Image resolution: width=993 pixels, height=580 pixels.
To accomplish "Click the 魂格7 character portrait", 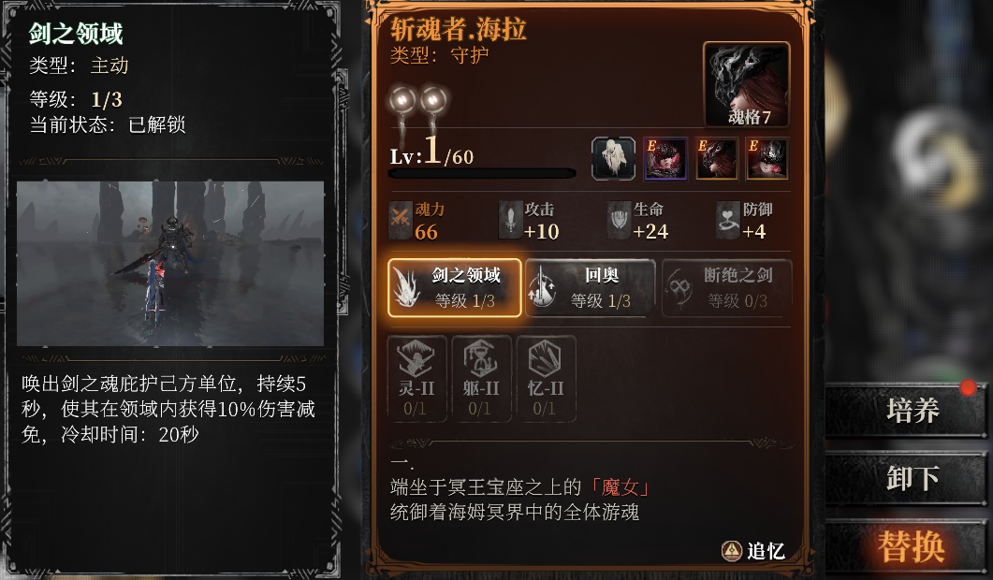I will 747,84.
